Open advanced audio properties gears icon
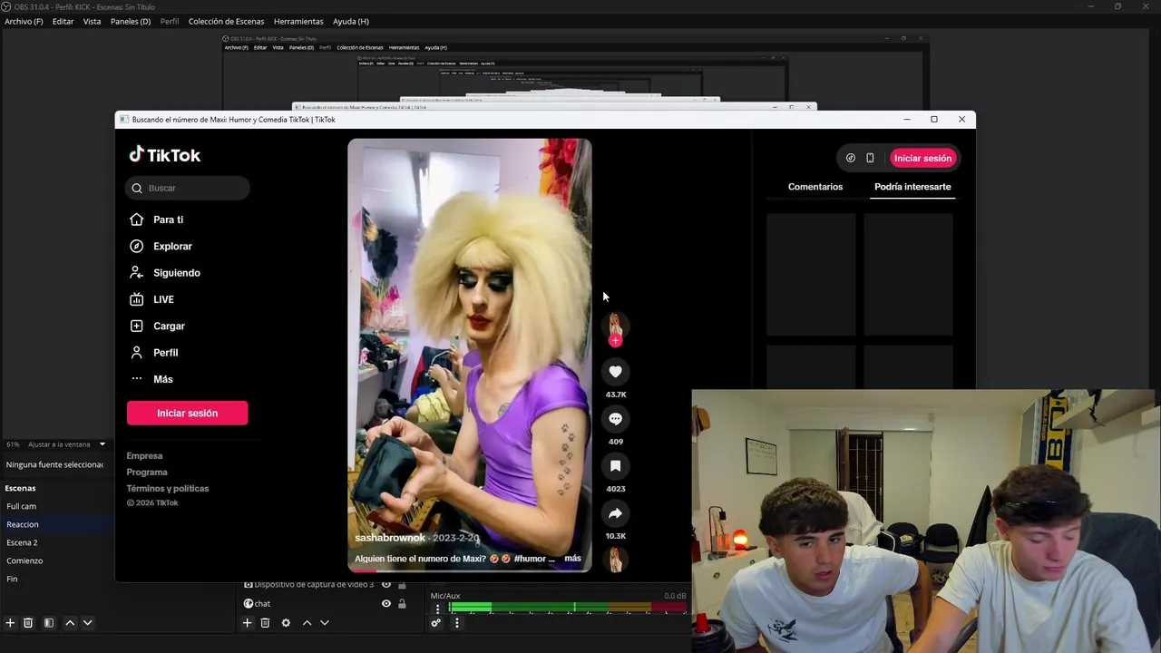 click(436, 623)
